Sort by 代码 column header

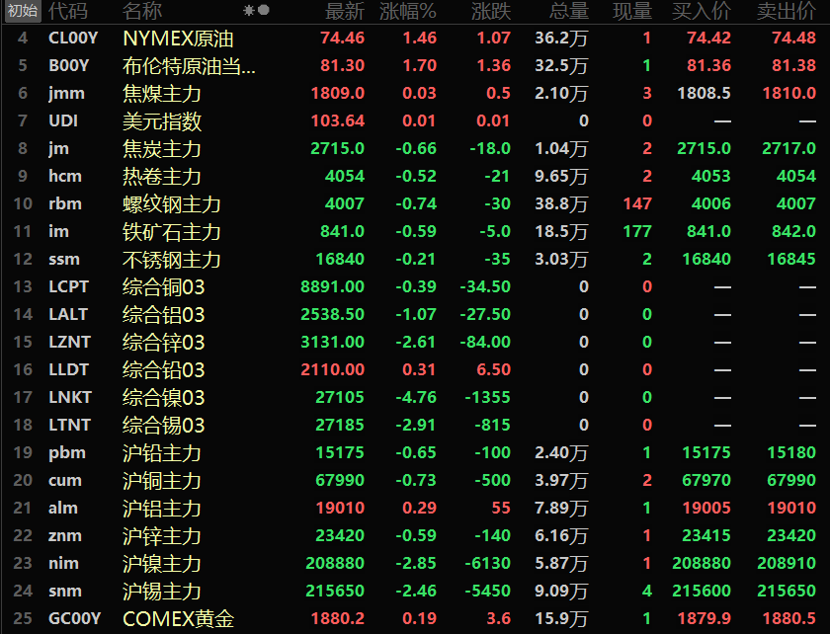click(x=68, y=11)
